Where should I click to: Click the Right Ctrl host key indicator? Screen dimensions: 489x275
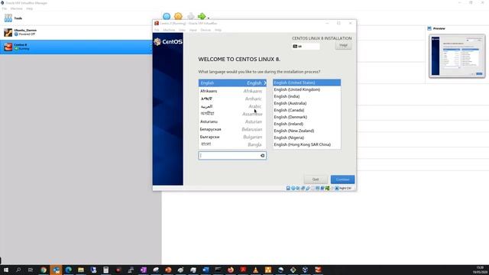point(343,188)
